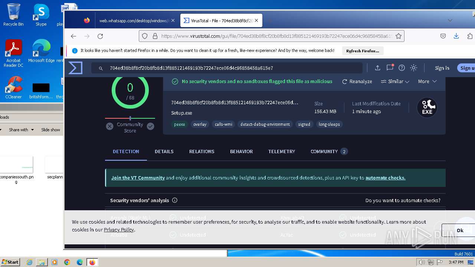Viewport: 475px width, 267px height.
Task: Click peexe tag
Action: 180,124
